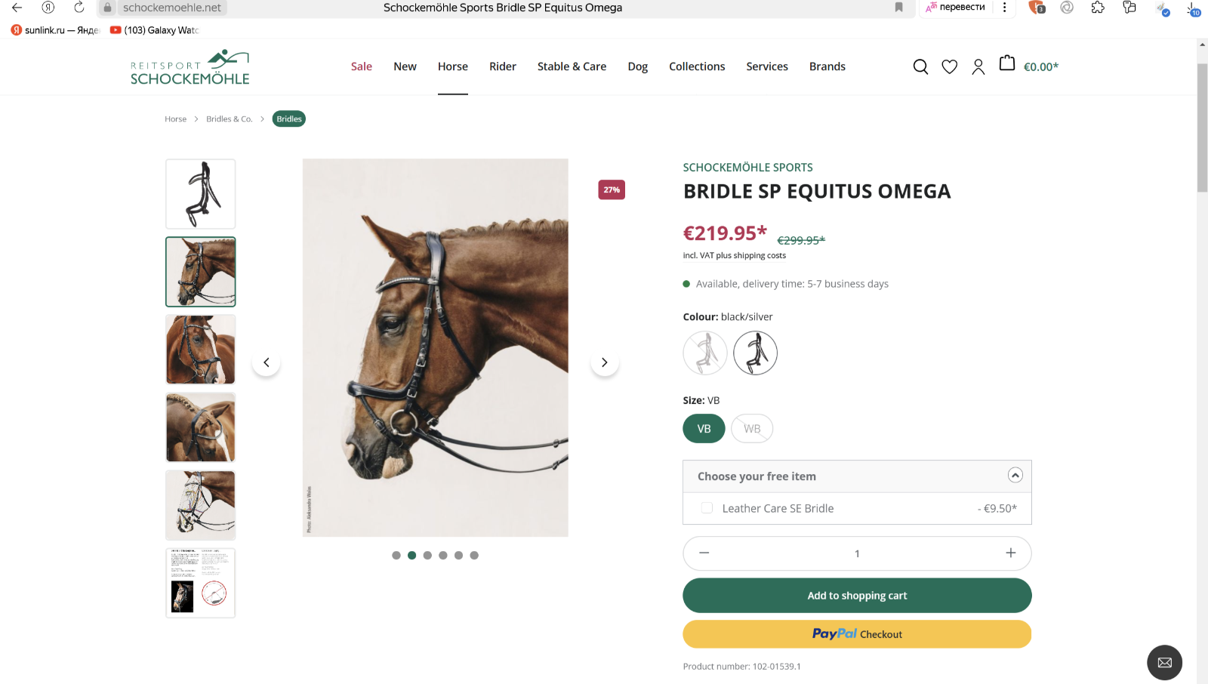Open the wishlist heart icon
This screenshot has height=684, width=1208.
pyautogui.click(x=949, y=67)
